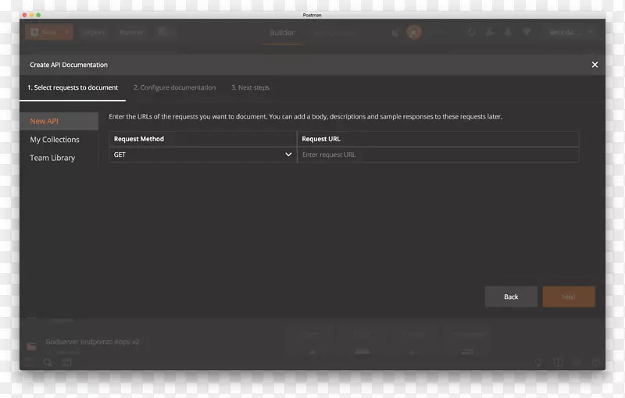Click the dimmed Import button
Screen dimensions: 625x398
(94, 32)
